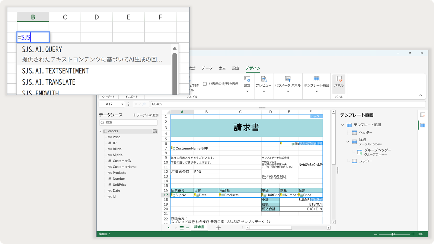434x244 pixels.
Task: Click テーブルの追加 to add table
Action: point(146,115)
